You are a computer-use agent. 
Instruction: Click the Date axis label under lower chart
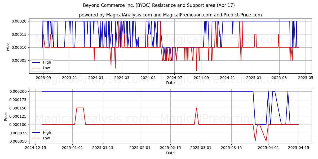tap(170, 153)
